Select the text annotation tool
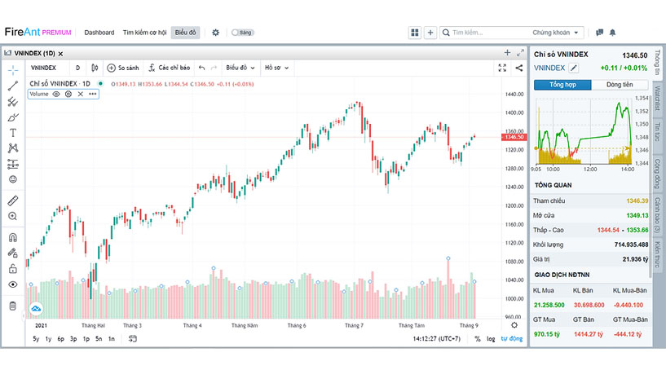 [13, 133]
